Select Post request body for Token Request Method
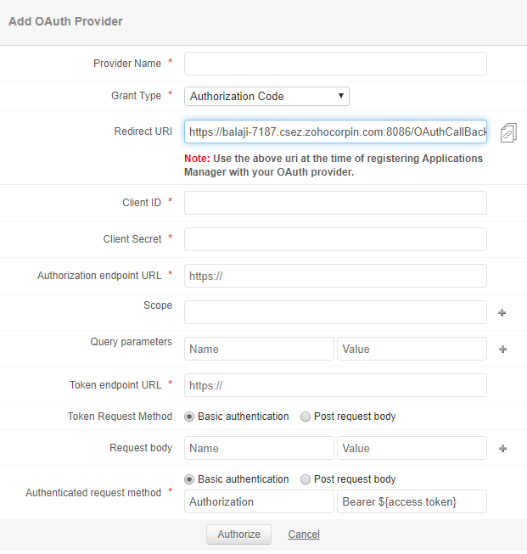This screenshot has height=554, width=527. point(306,417)
